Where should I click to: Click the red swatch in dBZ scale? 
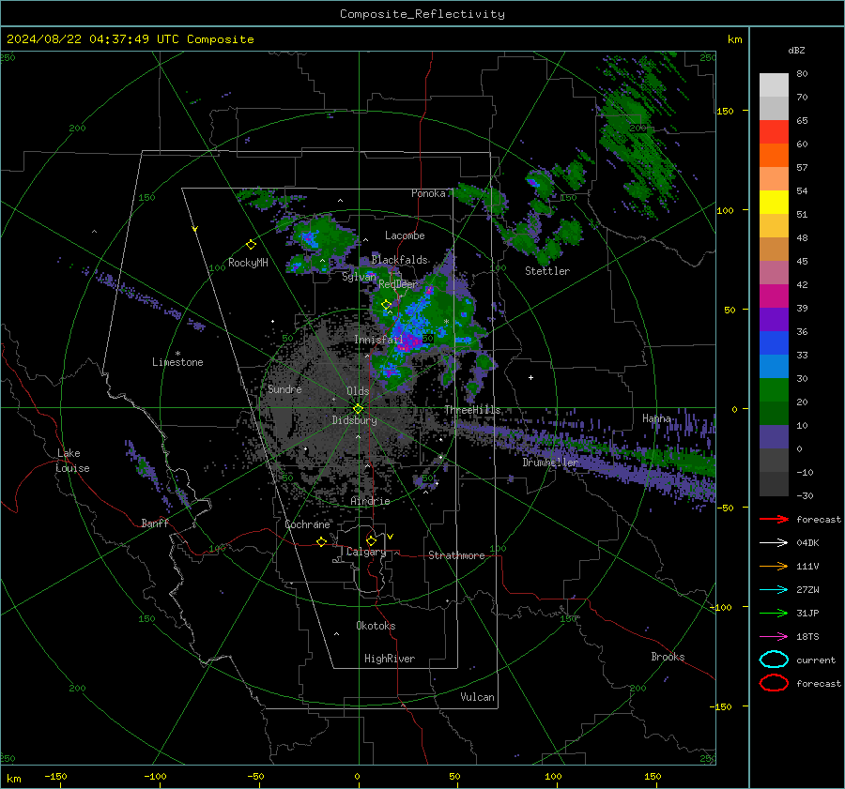[774, 132]
